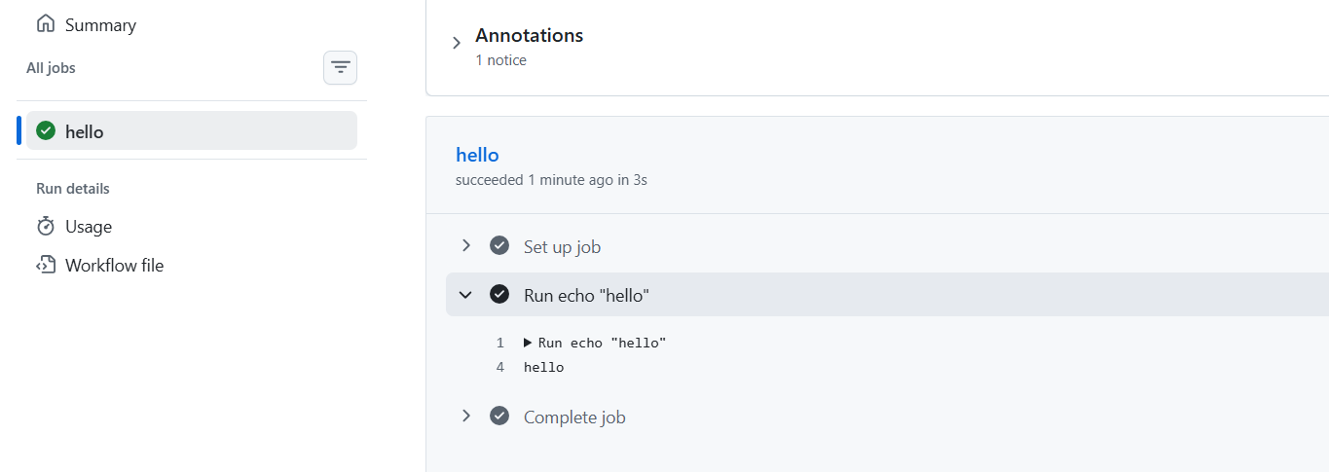The width and height of the screenshot is (1329, 472).
Task: Open the Workflow file link
Action: coord(114,266)
